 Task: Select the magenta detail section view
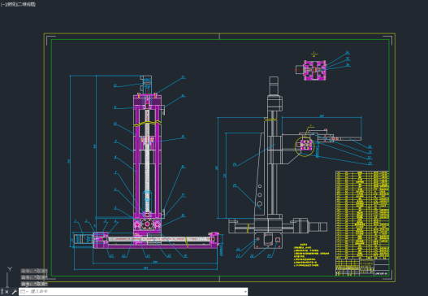click(315, 70)
